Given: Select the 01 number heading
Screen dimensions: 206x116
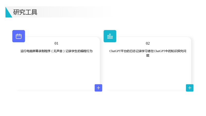Looking at the screenshot, I should tap(56, 43).
